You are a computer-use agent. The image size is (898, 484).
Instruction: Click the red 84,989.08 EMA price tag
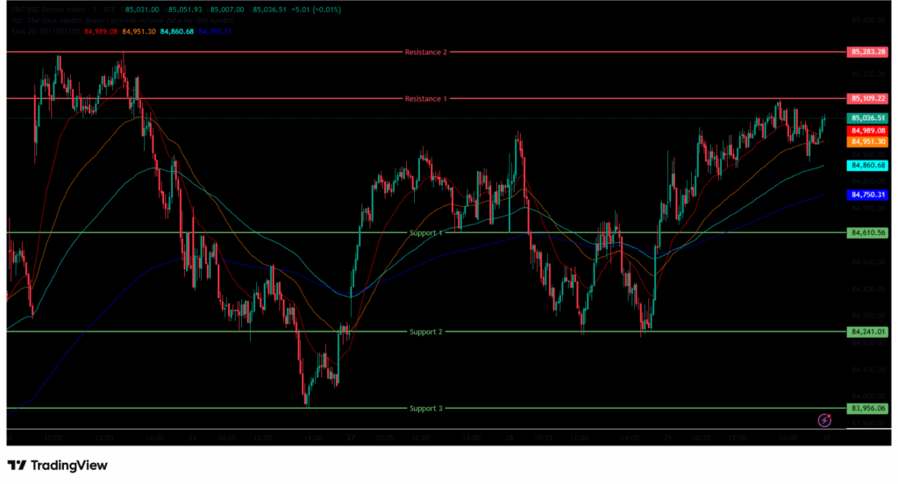[x=868, y=131]
